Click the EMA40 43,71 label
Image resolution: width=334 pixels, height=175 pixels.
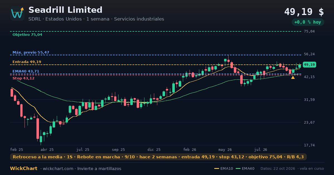pyautogui.click(x=26, y=71)
